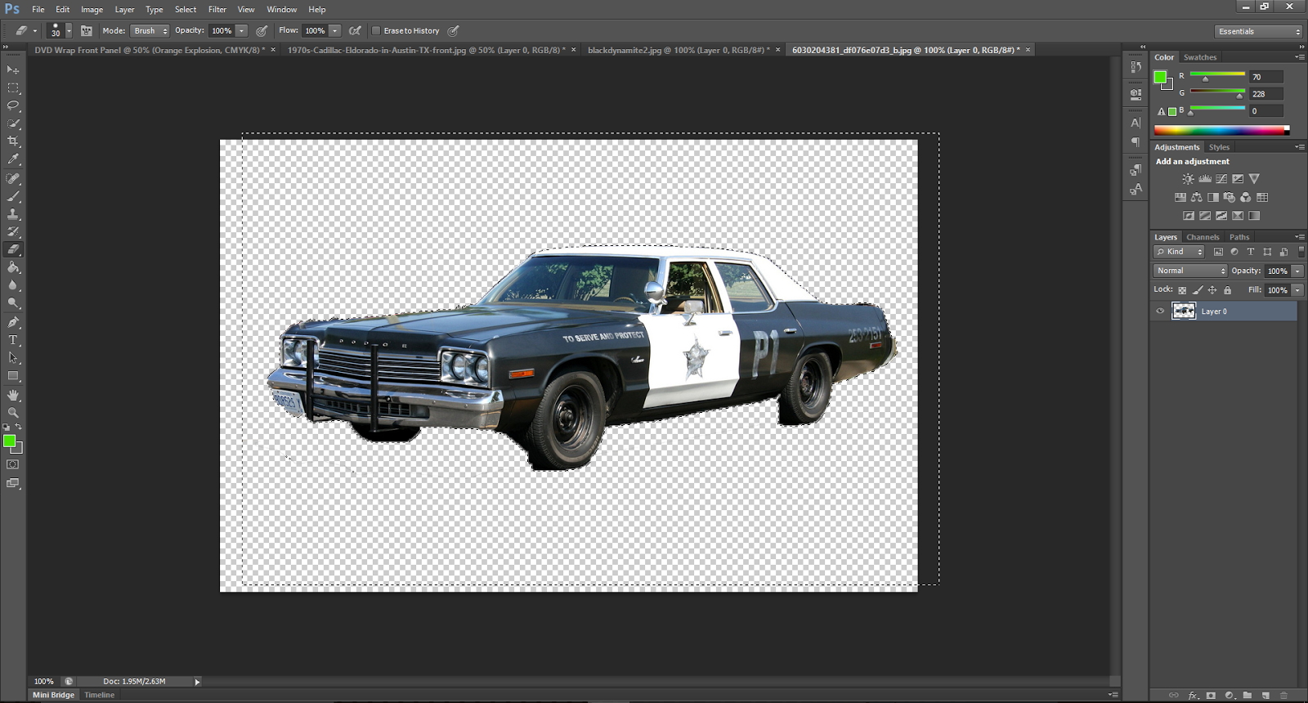Viewport: 1308px width, 703px height.
Task: Select the Rectangular Marquee tool
Action: 13,88
